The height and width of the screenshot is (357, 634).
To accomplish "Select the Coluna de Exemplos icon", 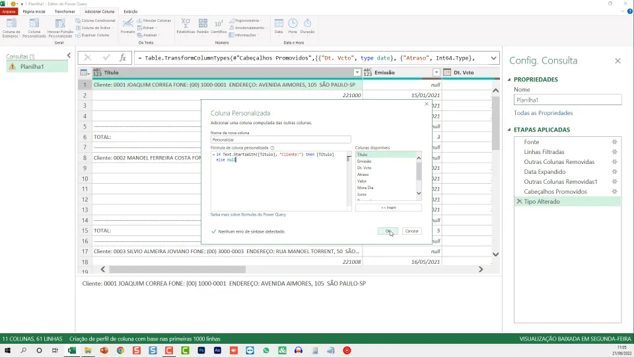I will [x=11, y=28].
